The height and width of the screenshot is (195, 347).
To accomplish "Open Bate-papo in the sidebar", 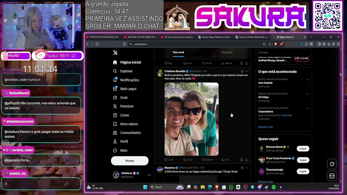I will point(125,89).
